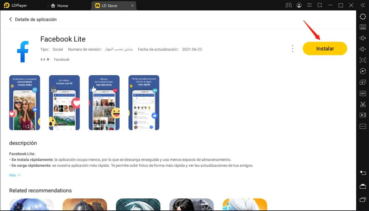Click the Facebook Lite title
Screen dimensions: 369x211
click(x=63, y=39)
